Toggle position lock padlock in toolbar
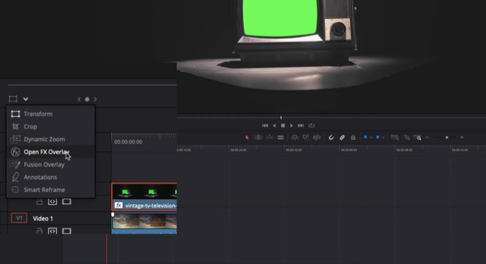This screenshot has width=486, height=264. (x=353, y=137)
